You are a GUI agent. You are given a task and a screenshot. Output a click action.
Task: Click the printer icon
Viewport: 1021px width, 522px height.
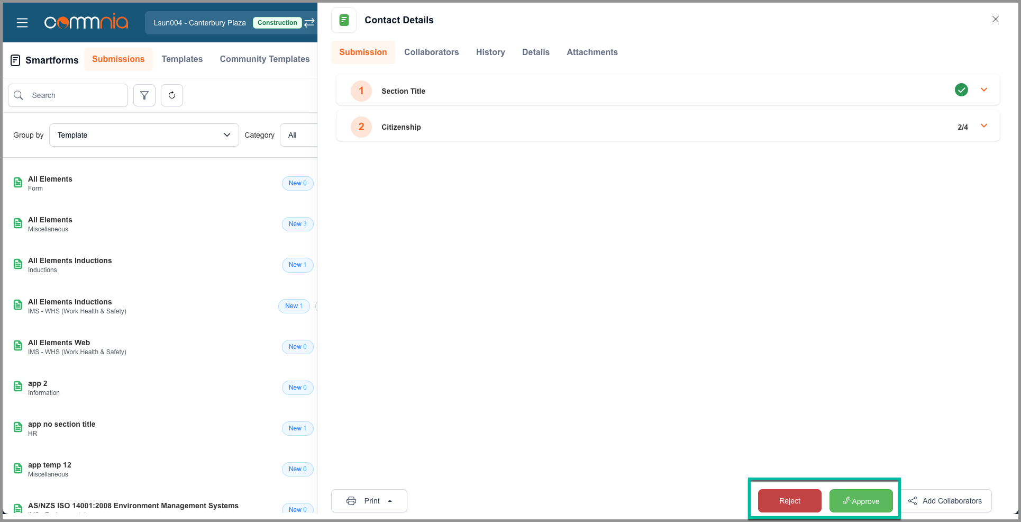[351, 501]
